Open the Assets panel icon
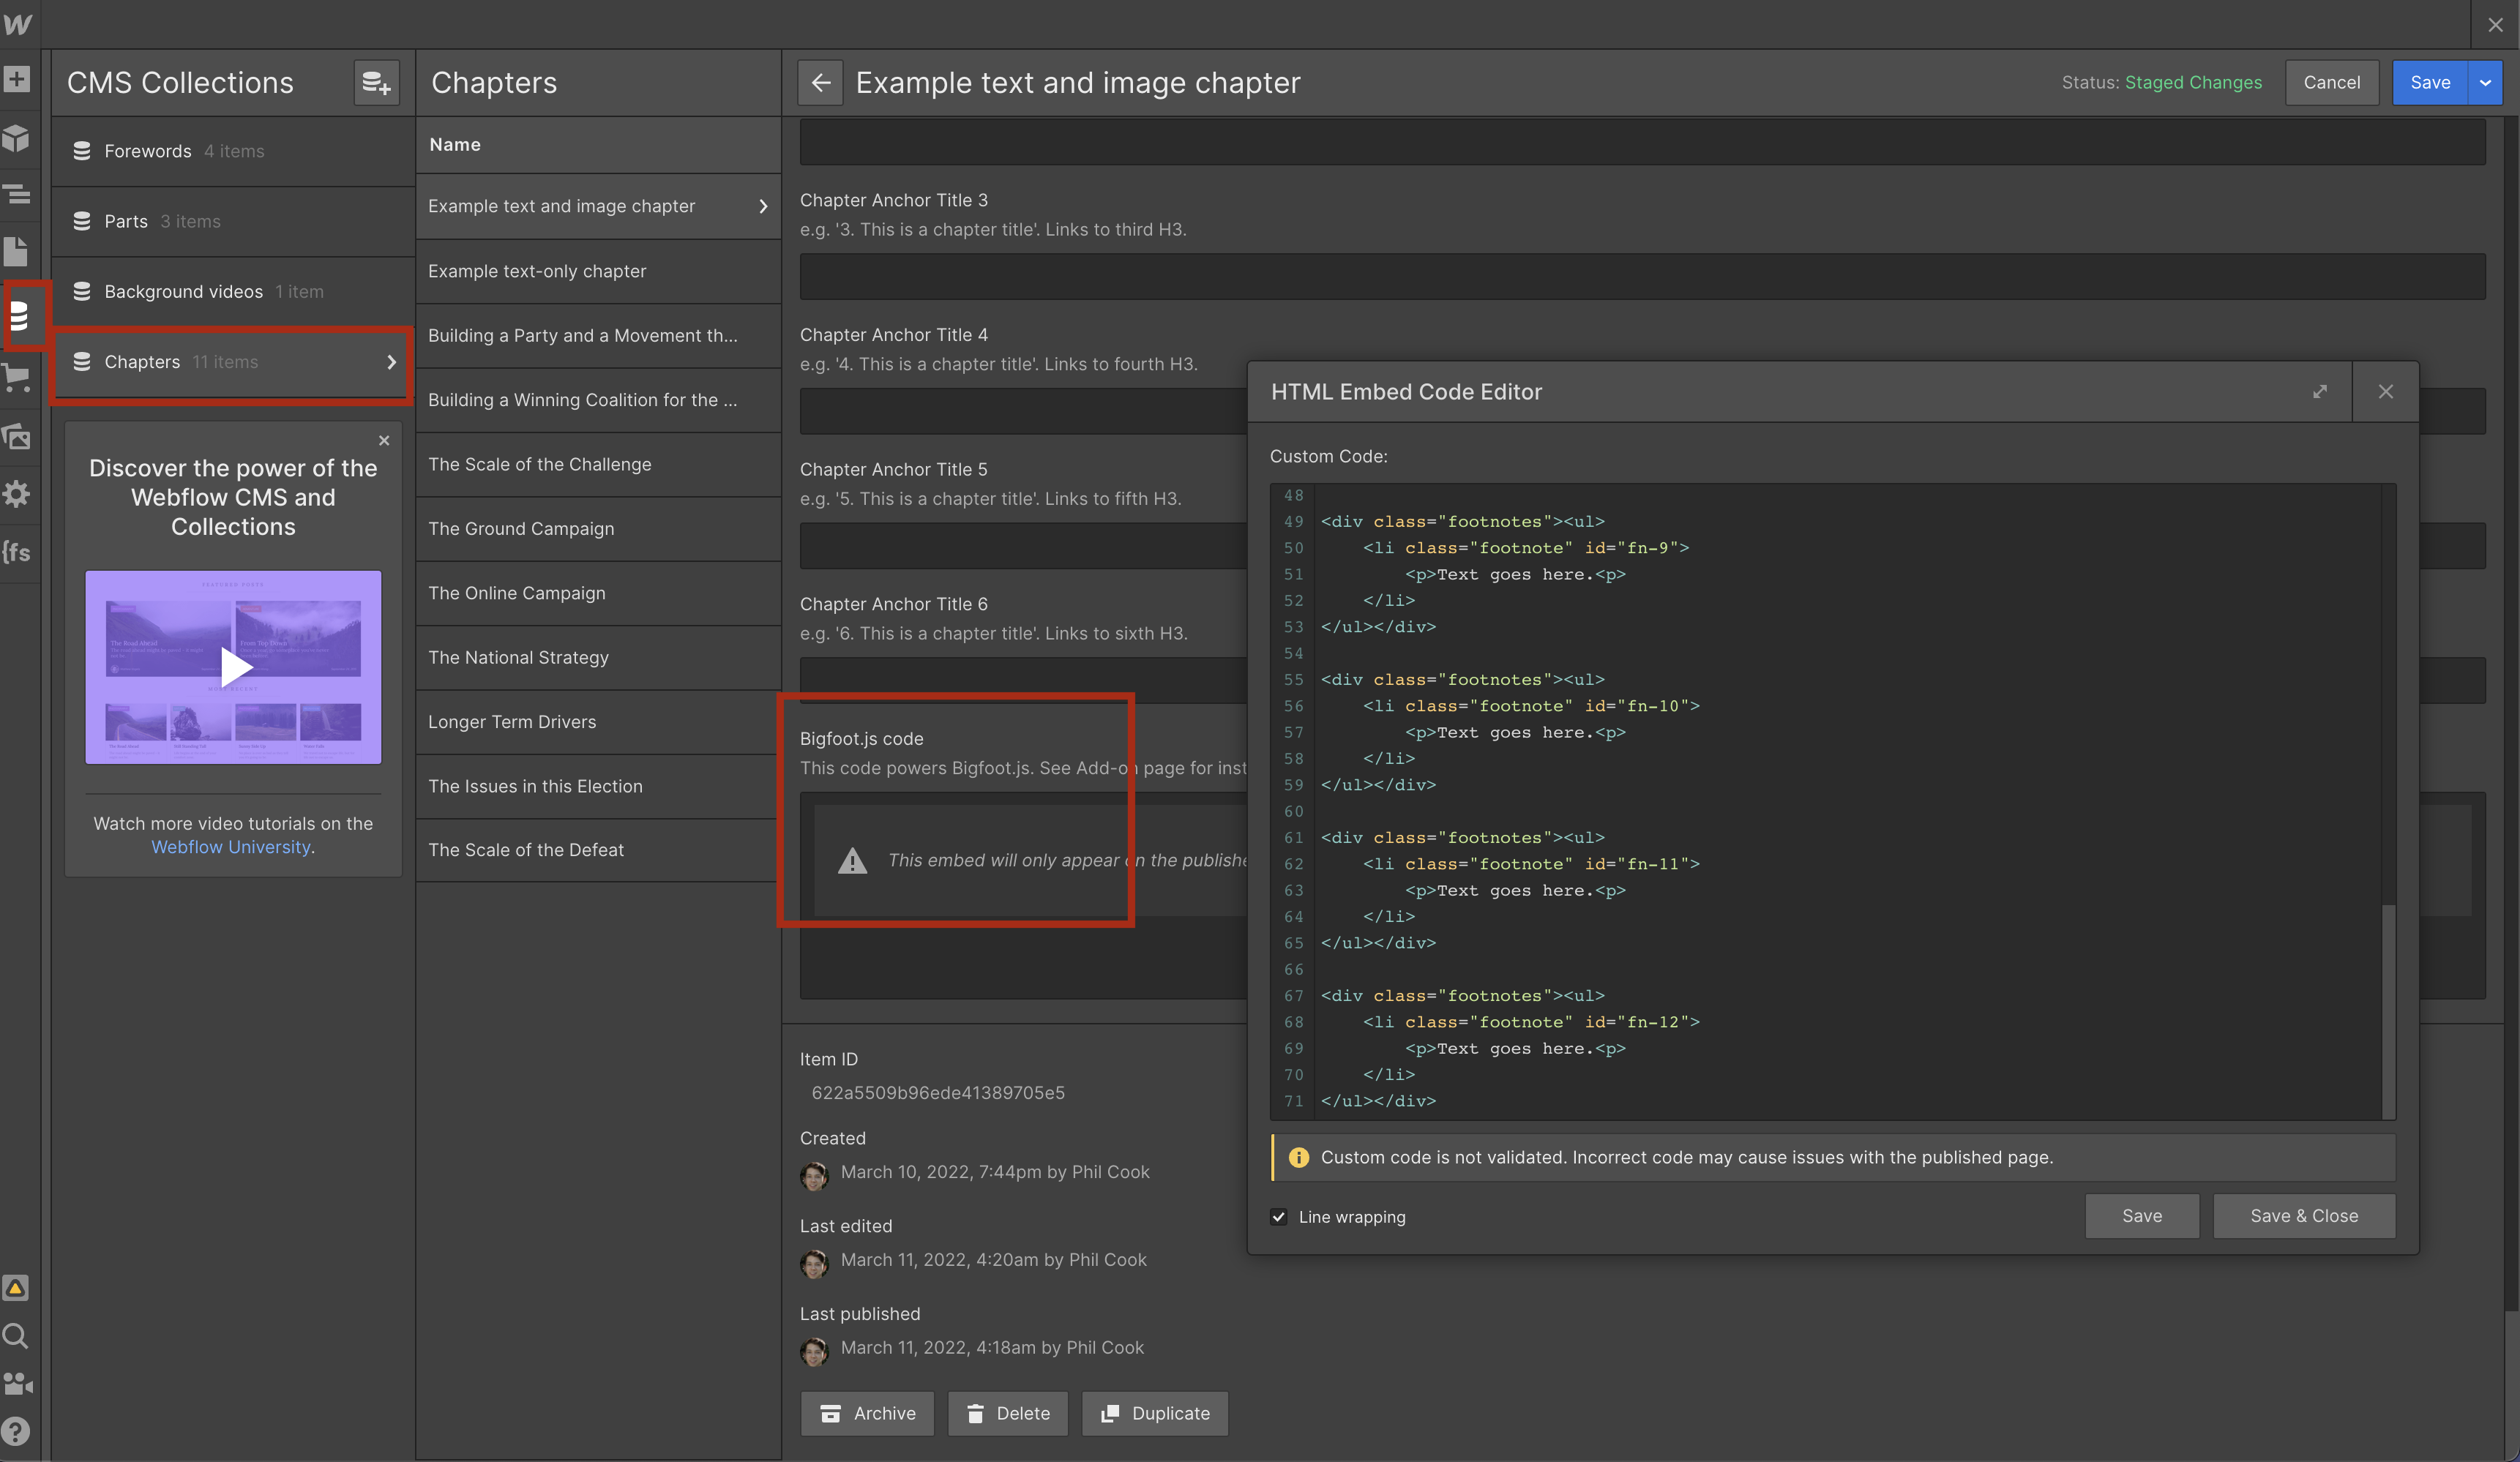Viewport: 2520px width, 1462px height. (17, 436)
